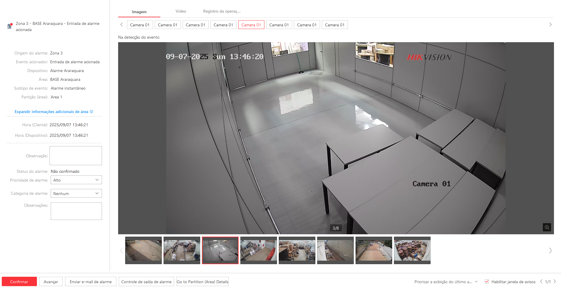The image size is (561, 287).
Task: Go to next alarm page arrow
Action: tap(555, 281)
